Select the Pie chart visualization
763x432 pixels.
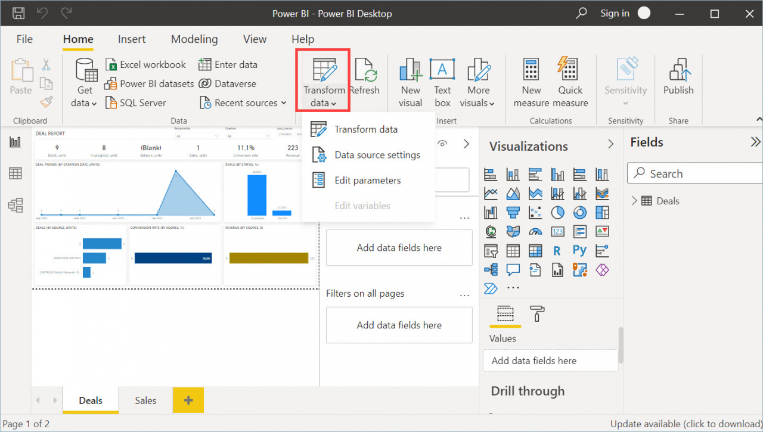[557, 212]
